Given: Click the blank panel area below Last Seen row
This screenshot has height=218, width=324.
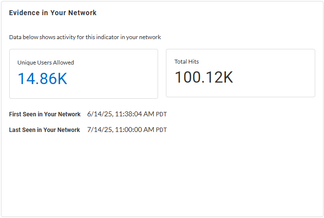Looking at the screenshot, I should pyautogui.click(x=161, y=176).
